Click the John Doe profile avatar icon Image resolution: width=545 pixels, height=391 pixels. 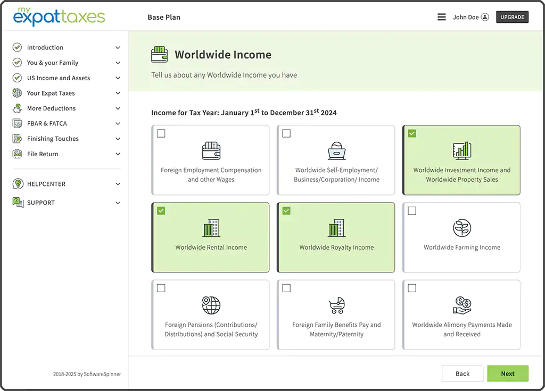point(485,17)
